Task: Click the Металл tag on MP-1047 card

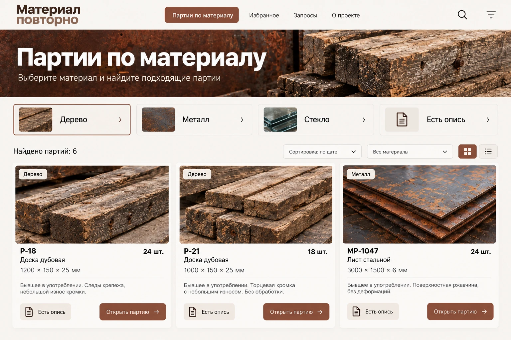Action: tap(361, 174)
